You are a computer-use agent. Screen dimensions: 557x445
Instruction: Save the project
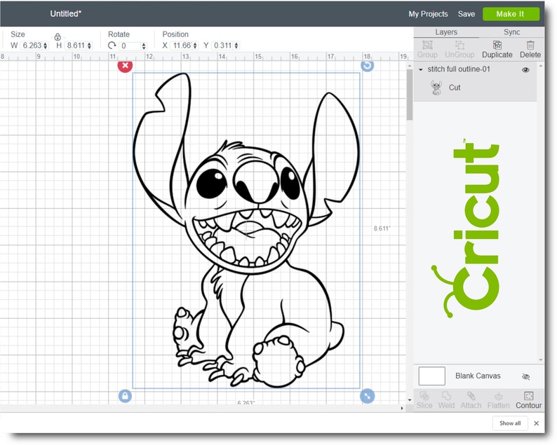(466, 14)
